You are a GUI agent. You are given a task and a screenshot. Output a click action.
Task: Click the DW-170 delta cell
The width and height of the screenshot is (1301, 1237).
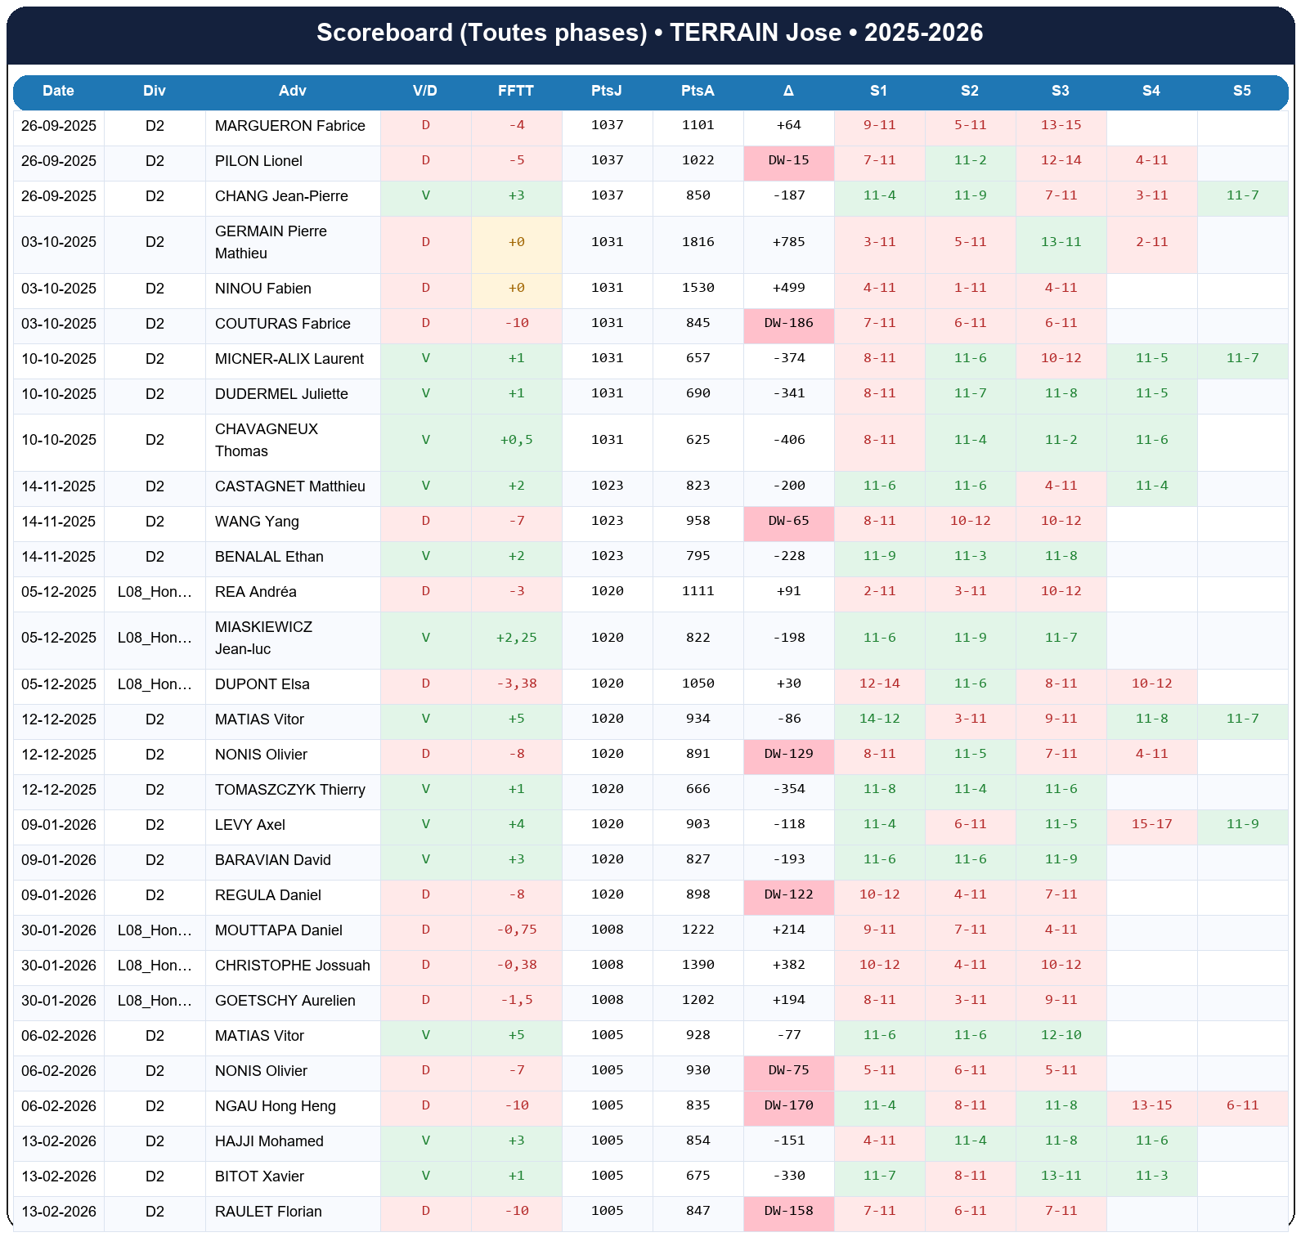coord(788,1105)
